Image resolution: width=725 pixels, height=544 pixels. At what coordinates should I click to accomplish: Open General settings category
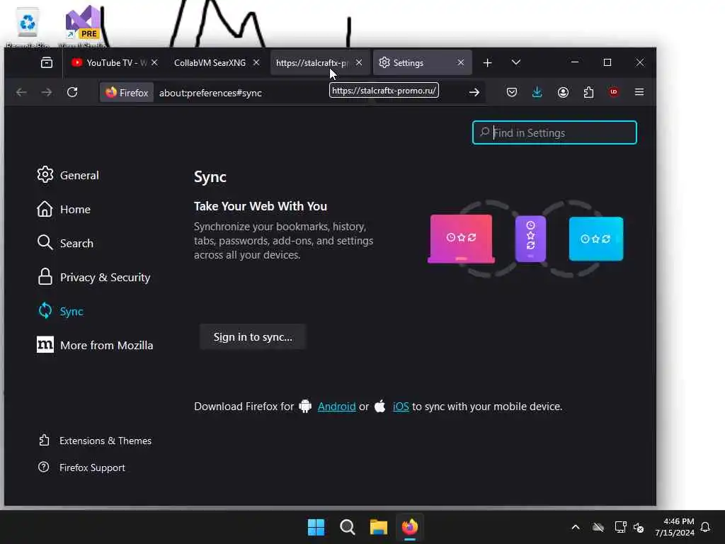[x=68, y=175]
